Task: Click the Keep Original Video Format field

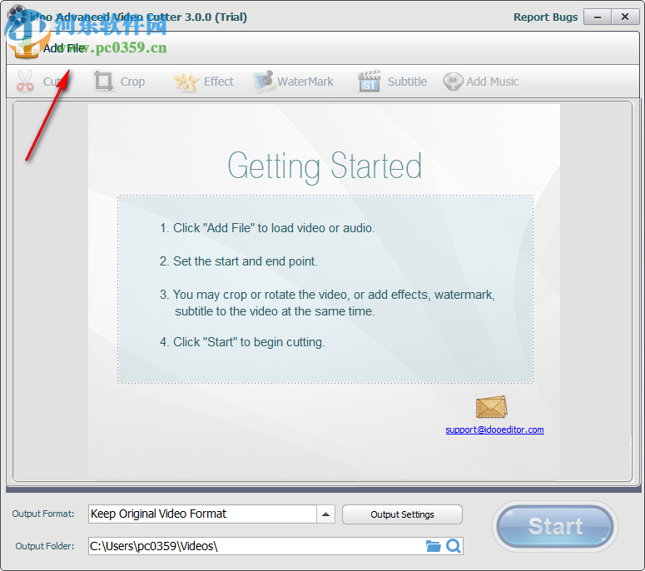Action: [202, 514]
